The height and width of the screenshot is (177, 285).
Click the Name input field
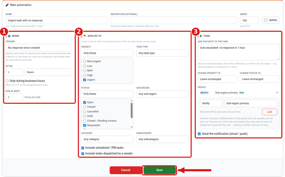(57, 20)
